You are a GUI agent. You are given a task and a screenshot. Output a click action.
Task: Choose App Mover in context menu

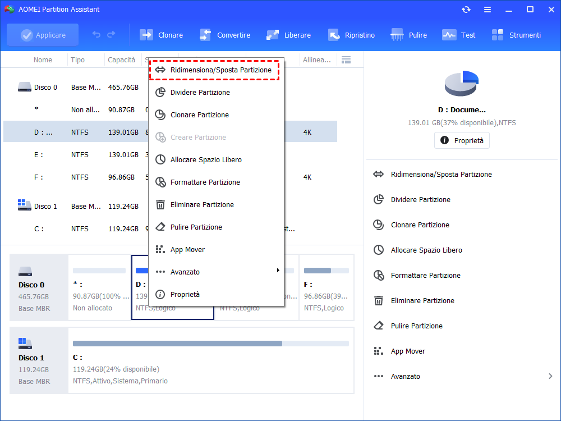click(x=216, y=250)
